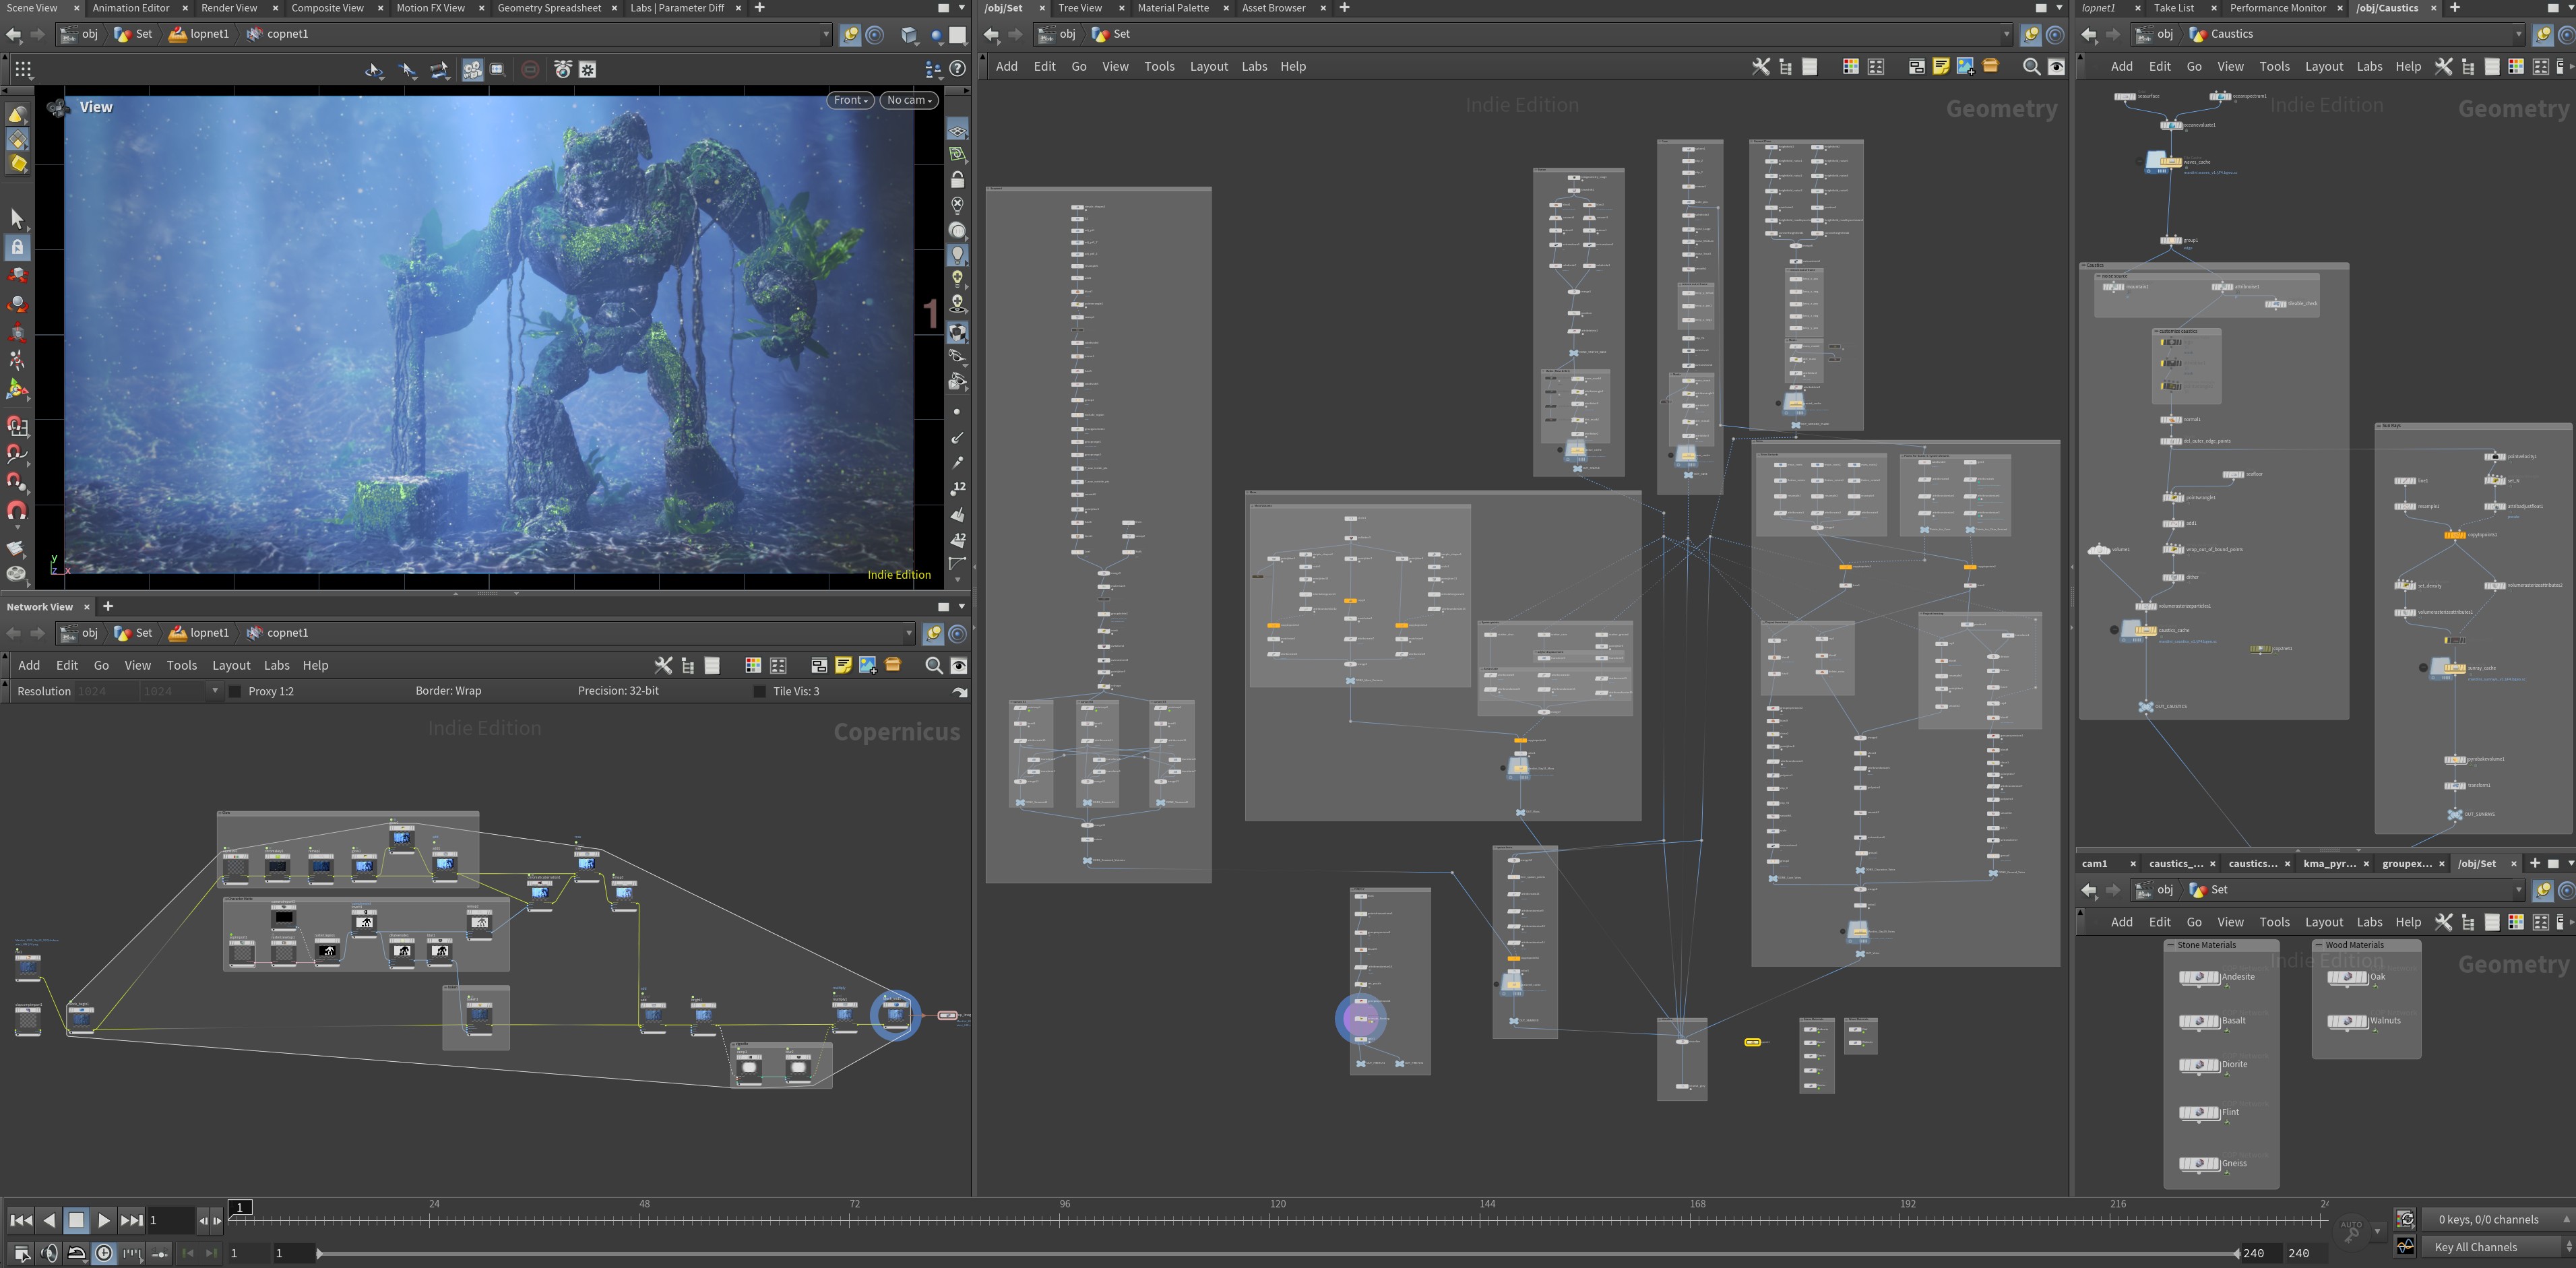This screenshot has height=1268, width=2576.
Task: Click the Andesite node in Stone Materials
Action: point(2199,977)
